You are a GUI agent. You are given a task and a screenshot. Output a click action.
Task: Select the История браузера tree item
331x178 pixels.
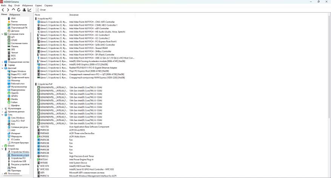20,143
